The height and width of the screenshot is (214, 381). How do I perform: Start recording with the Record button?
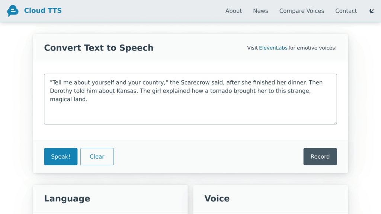coord(320,156)
